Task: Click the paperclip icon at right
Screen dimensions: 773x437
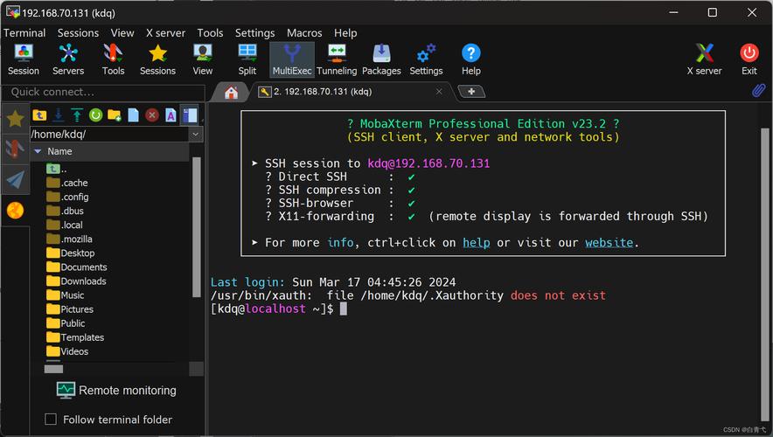Action: click(x=758, y=91)
